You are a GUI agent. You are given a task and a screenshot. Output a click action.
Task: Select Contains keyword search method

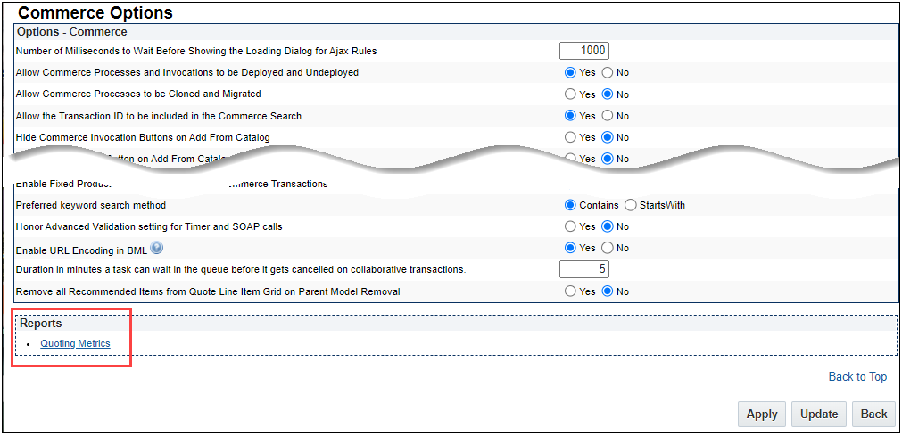[570, 205]
